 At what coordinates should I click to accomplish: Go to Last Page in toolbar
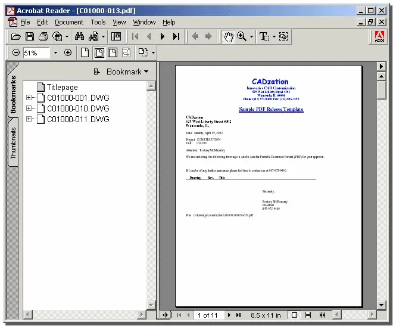click(x=176, y=37)
